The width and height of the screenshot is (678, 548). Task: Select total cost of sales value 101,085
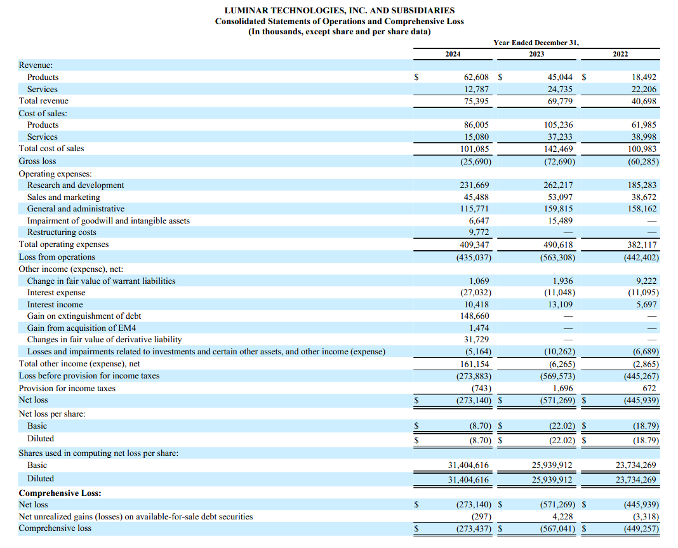(x=474, y=149)
